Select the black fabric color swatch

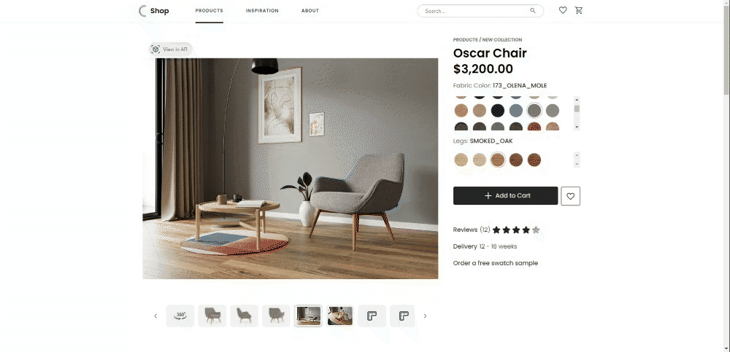pyautogui.click(x=498, y=111)
